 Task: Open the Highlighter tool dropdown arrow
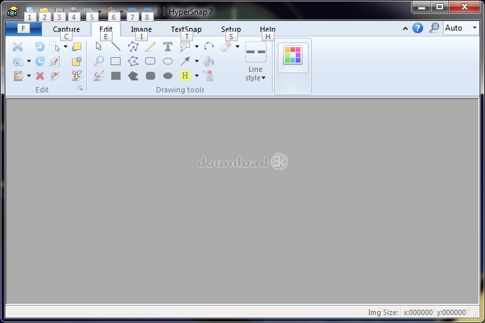[x=197, y=76]
